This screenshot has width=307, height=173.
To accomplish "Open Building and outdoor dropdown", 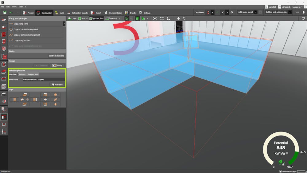I will click(x=278, y=12).
